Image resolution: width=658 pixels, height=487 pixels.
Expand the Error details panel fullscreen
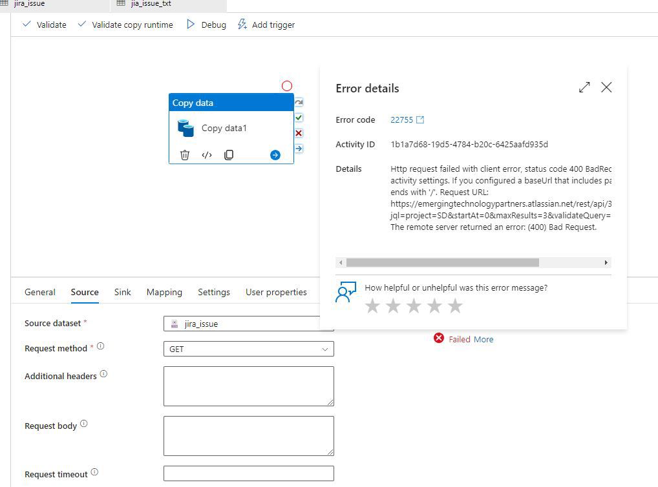[x=584, y=87]
